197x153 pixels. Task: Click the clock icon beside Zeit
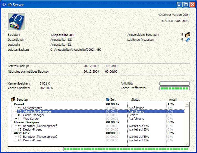coord(108,100)
